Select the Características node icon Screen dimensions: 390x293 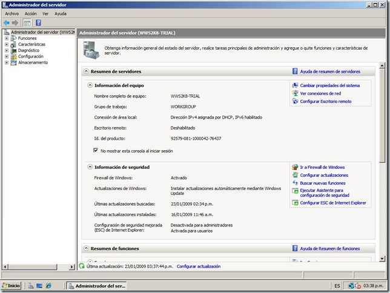[x=13, y=44]
